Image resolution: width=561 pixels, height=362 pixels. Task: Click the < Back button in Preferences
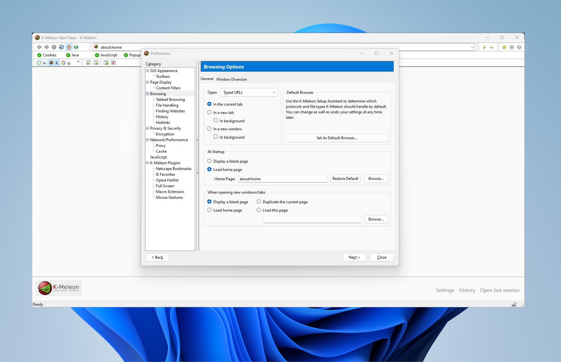click(x=157, y=257)
